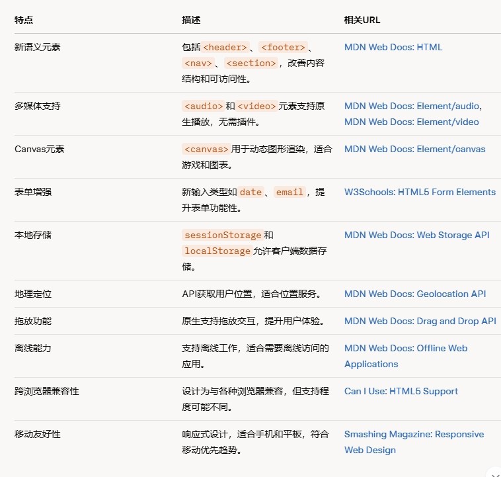501x477 pixels.
Task: Click the <footer> code tag
Action: [283, 48]
